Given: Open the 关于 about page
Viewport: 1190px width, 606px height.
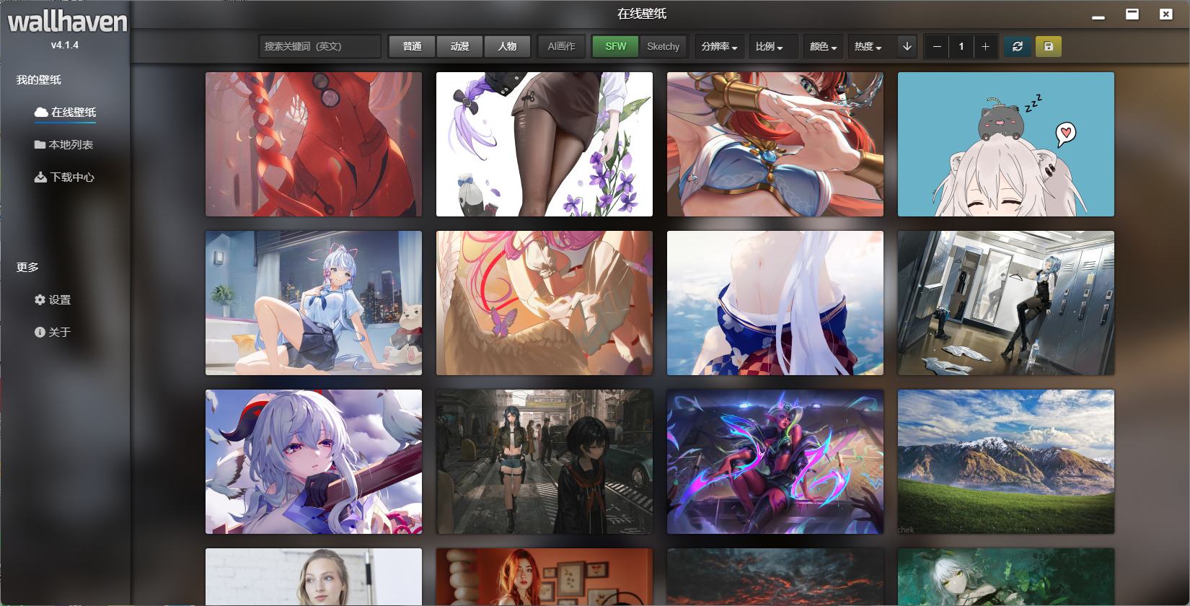Looking at the screenshot, I should [x=53, y=333].
